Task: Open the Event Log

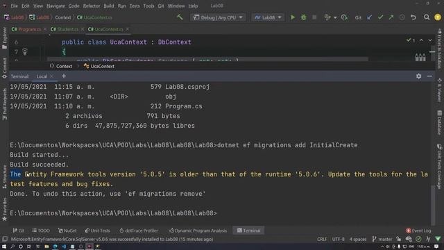Action: point(418,231)
